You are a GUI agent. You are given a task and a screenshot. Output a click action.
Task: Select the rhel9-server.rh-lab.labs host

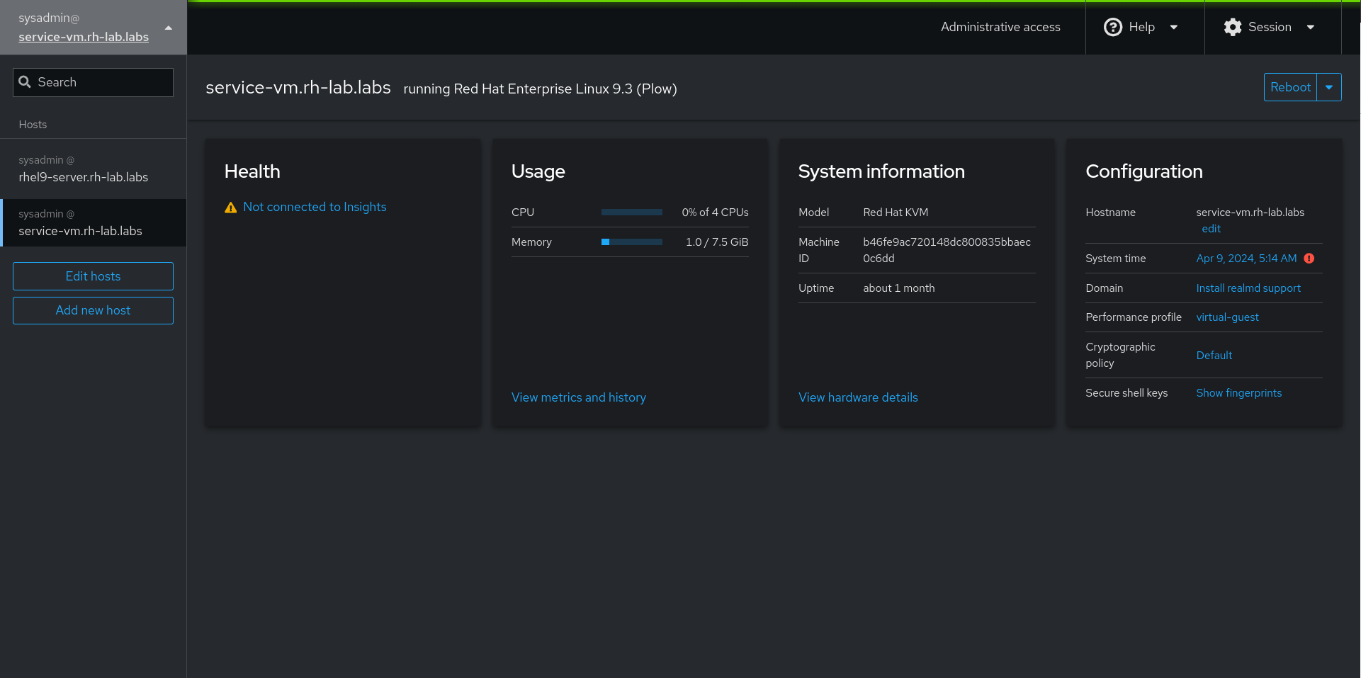tap(84, 169)
